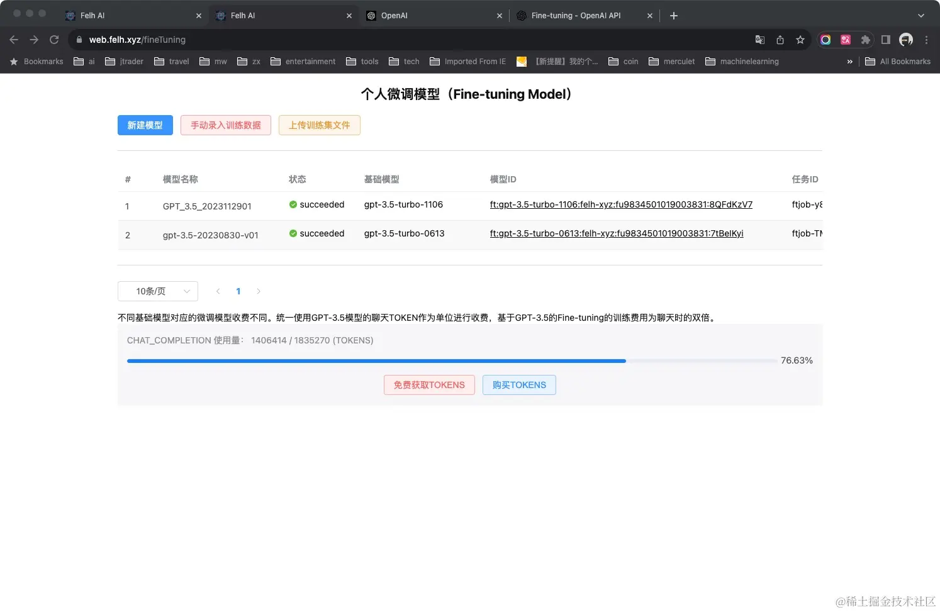The image size is (940, 612).
Task: Click the tab search chevron near the tab bar
Action: tap(921, 16)
